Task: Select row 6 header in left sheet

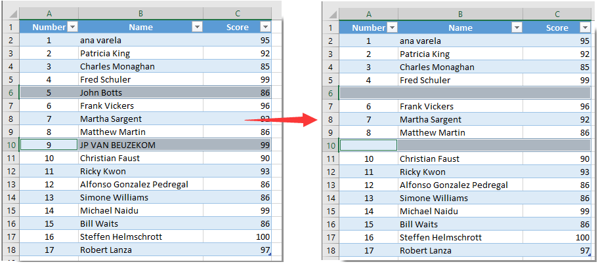Action: (x=10, y=92)
